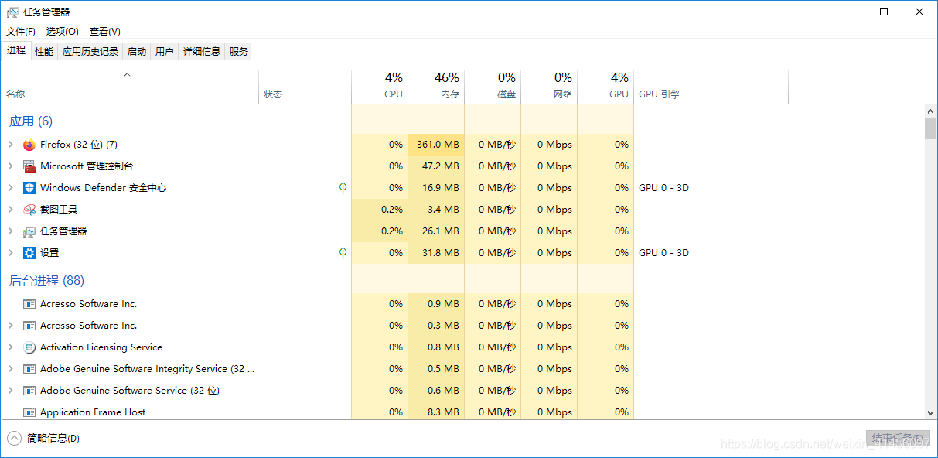Open the 文件(F) menu

pyautogui.click(x=21, y=32)
